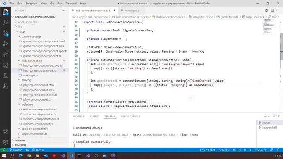The image size is (283, 159).
Task: Open the Terminal menu
Action: click(71, 4)
